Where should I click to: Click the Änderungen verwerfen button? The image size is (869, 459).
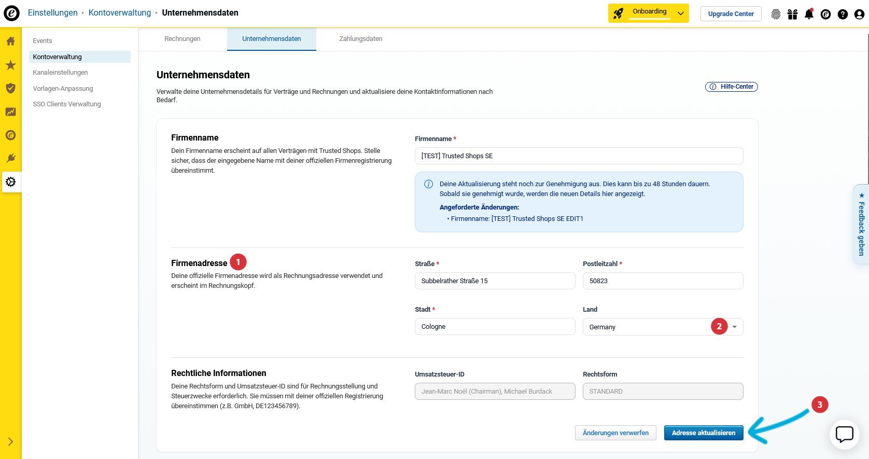tap(615, 433)
